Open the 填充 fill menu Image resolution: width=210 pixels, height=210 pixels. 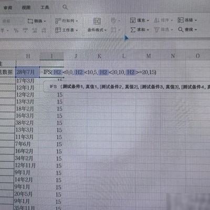tap(140, 20)
